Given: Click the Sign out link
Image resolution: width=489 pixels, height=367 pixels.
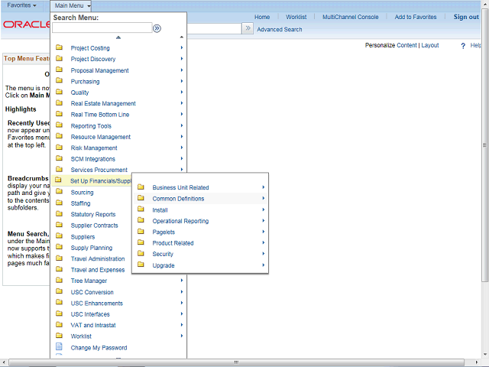Looking at the screenshot, I should 466,17.
